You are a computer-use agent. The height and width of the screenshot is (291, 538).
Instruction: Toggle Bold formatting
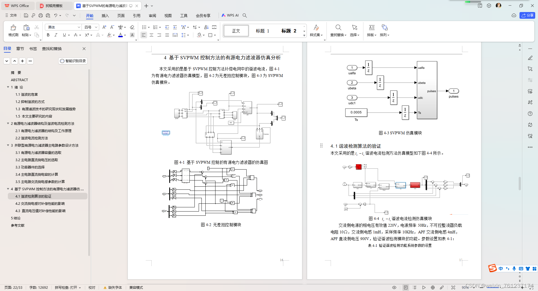[x=48, y=35]
